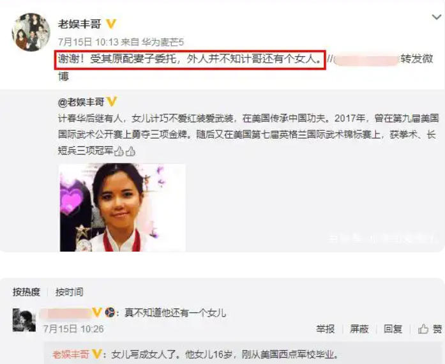
Task: Open the woman photo in the repost
Action: [x=123, y=208]
